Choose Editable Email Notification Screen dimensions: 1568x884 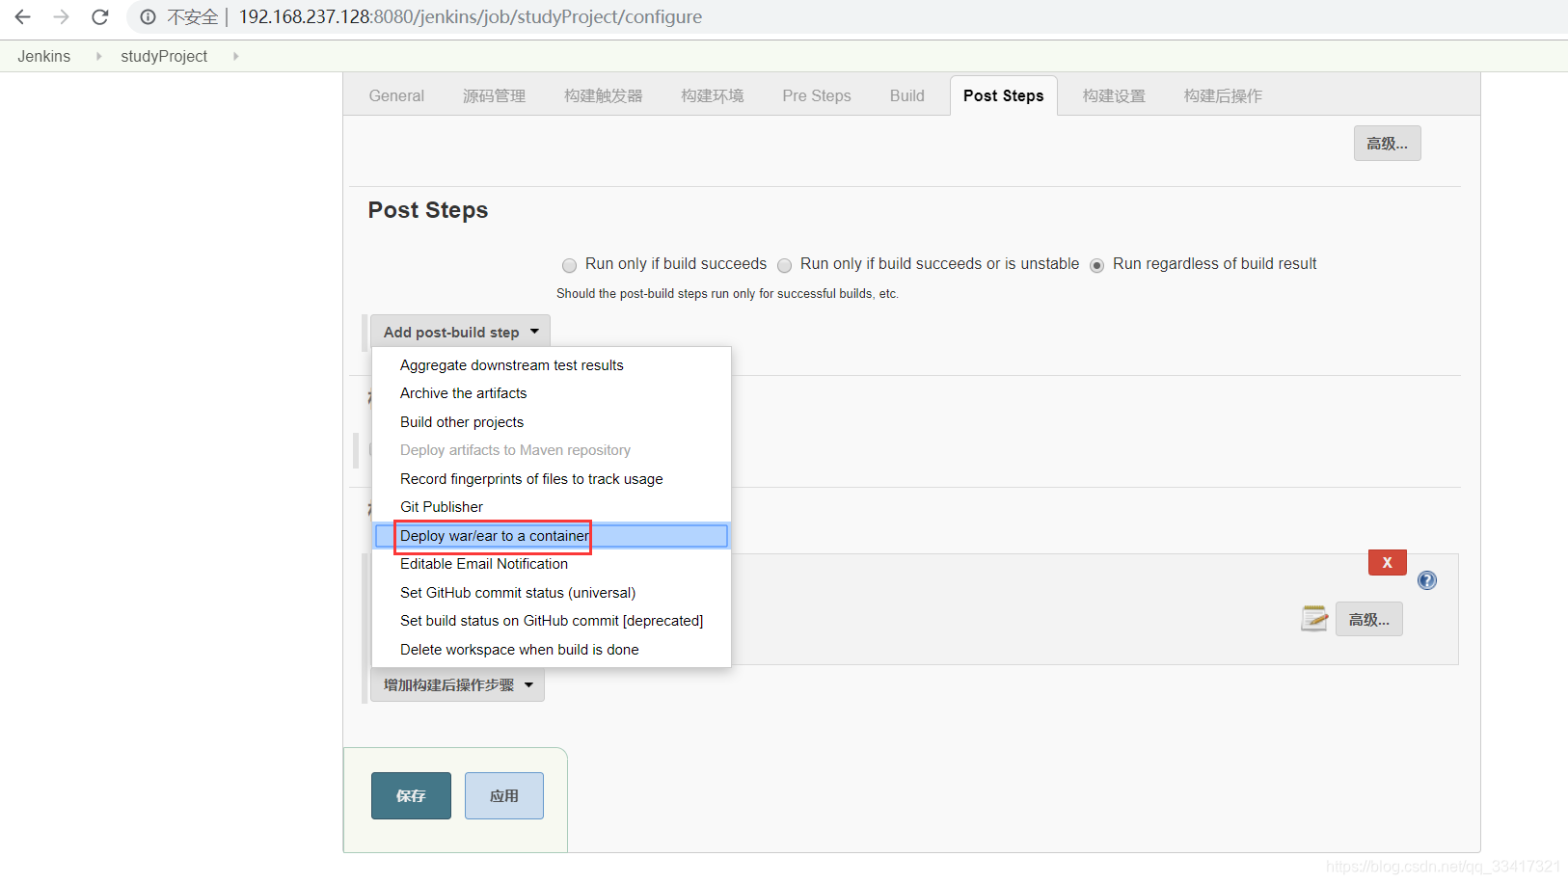pyautogui.click(x=552, y=564)
